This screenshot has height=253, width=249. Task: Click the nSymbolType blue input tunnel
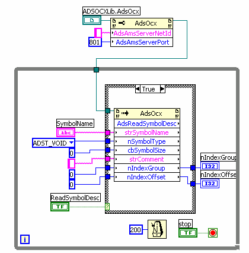point(107,141)
